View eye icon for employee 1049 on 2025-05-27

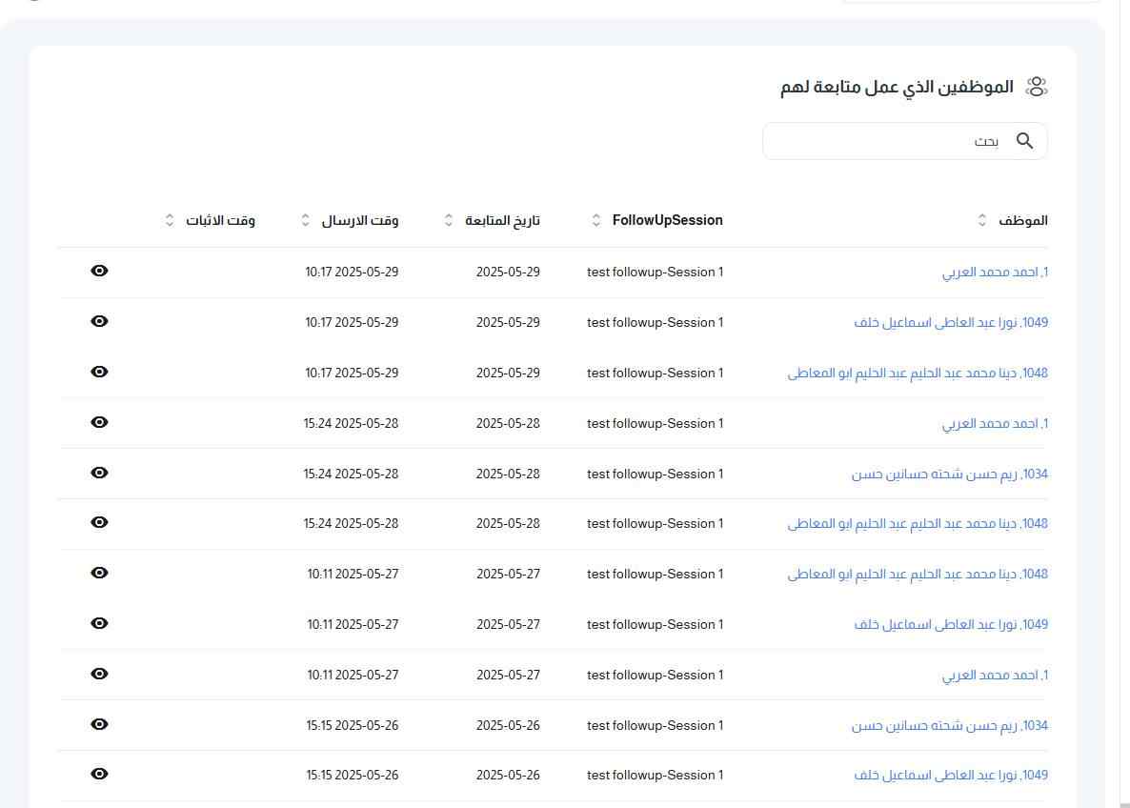click(99, 623)
